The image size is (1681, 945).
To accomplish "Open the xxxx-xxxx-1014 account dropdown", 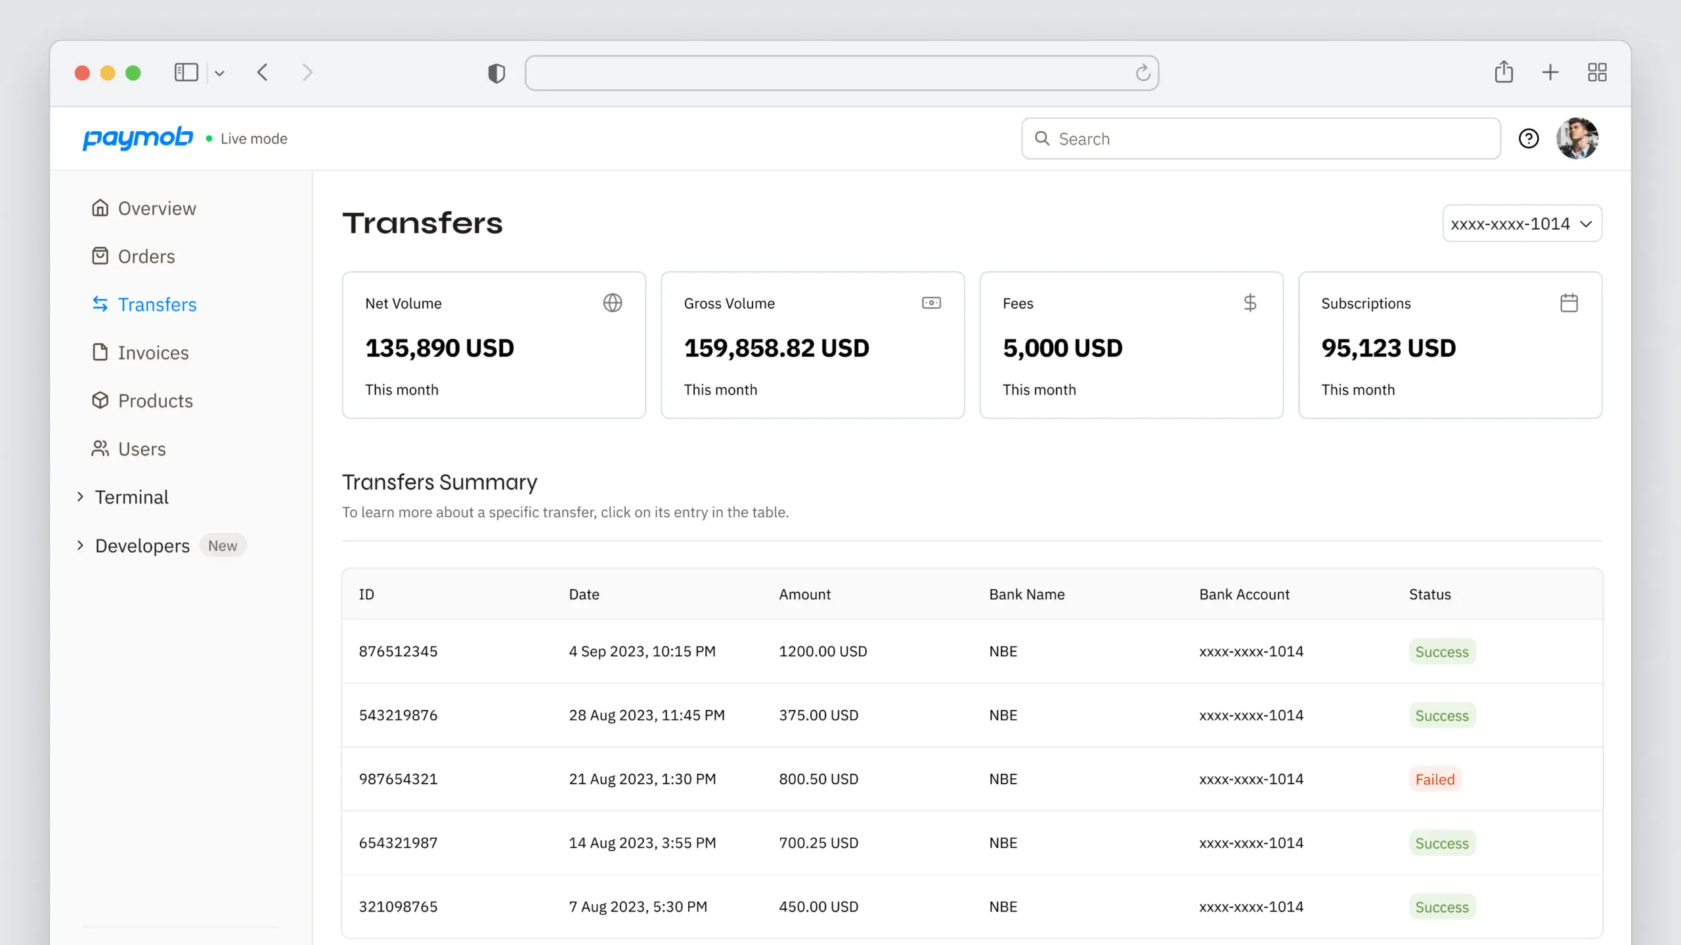I will pos(1521,224).
